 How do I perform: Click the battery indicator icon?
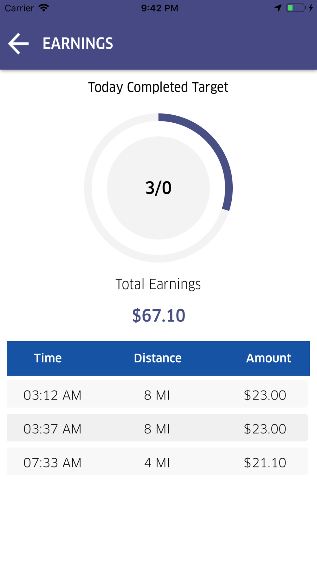[296, 8]
